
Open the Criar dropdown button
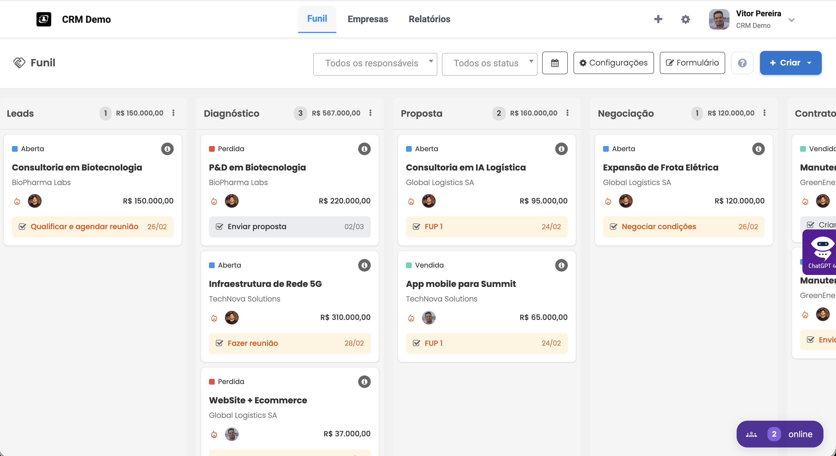790,63
